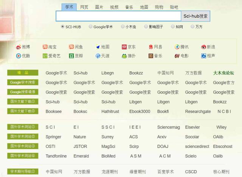Click the 精品 category label
Screen dimensions: 242x177
coord(23,73)
